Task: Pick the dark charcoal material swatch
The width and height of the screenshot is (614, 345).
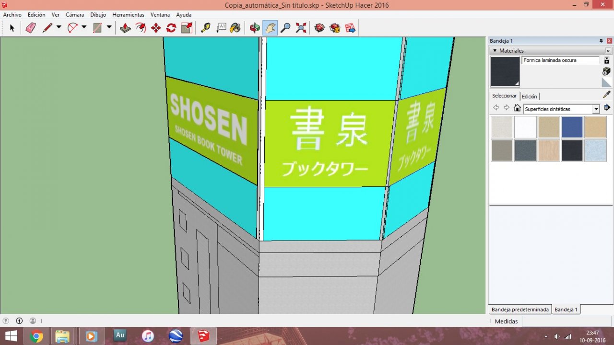Action: point(572,150)
